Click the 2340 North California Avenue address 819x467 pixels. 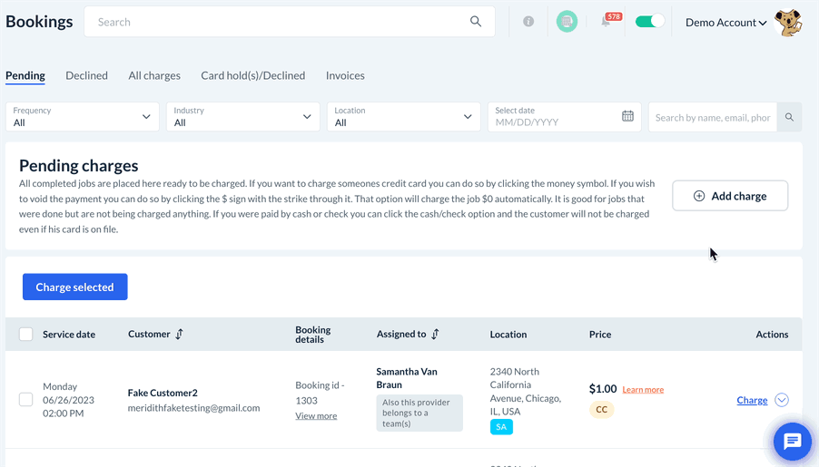tap(525, 392)
